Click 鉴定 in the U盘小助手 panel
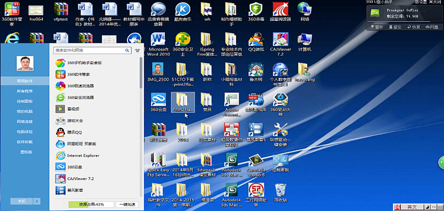Screen dimensions: 444x211 [395, 27]
